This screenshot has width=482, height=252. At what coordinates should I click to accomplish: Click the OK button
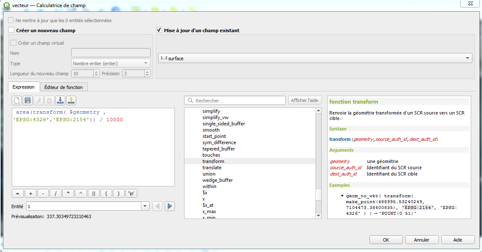(386, 240)
